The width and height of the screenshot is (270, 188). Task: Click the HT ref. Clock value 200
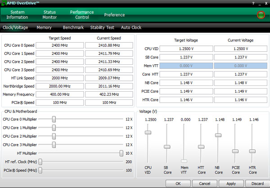tap(129, 162)
